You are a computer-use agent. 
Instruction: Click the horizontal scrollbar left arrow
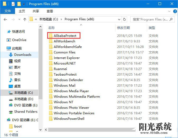click(x=46, y=130)
